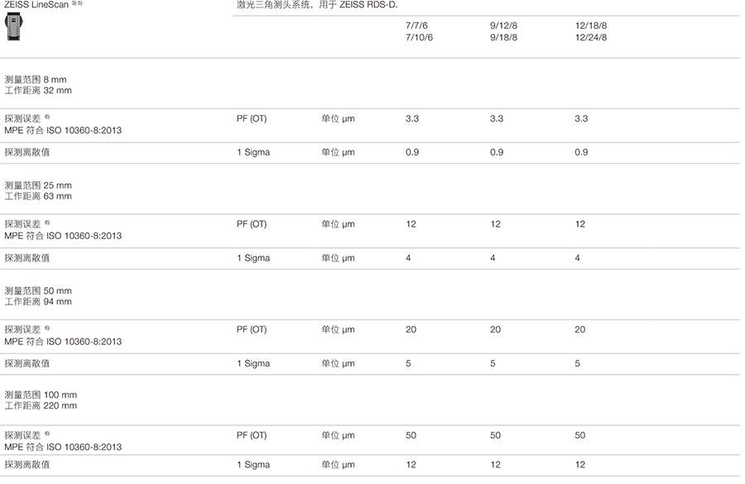Click 100 mm 1 Sigma value 12, 7/7/6 column
The image size is (745, 484).
[411, 465]
